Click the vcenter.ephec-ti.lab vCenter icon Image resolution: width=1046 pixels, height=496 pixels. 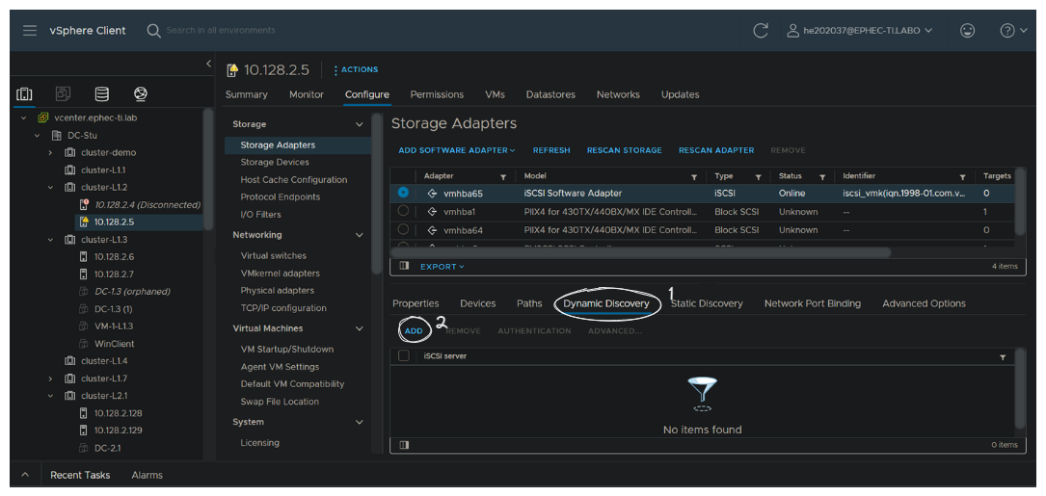point(42,118)
